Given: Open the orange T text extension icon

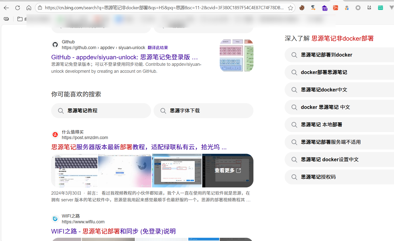Looking at the screenshot, I should [x=313, y=8].
